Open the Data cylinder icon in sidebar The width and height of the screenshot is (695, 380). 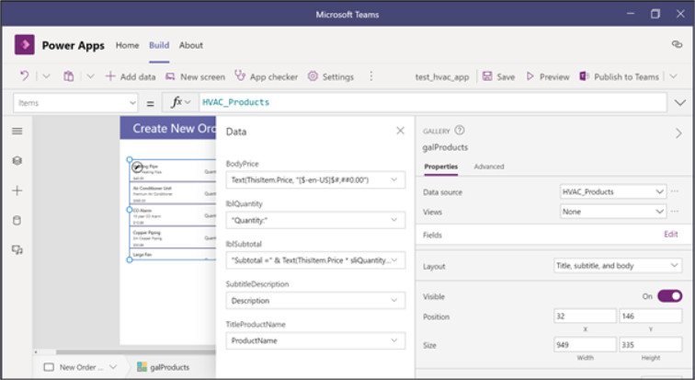pos(17,221)
